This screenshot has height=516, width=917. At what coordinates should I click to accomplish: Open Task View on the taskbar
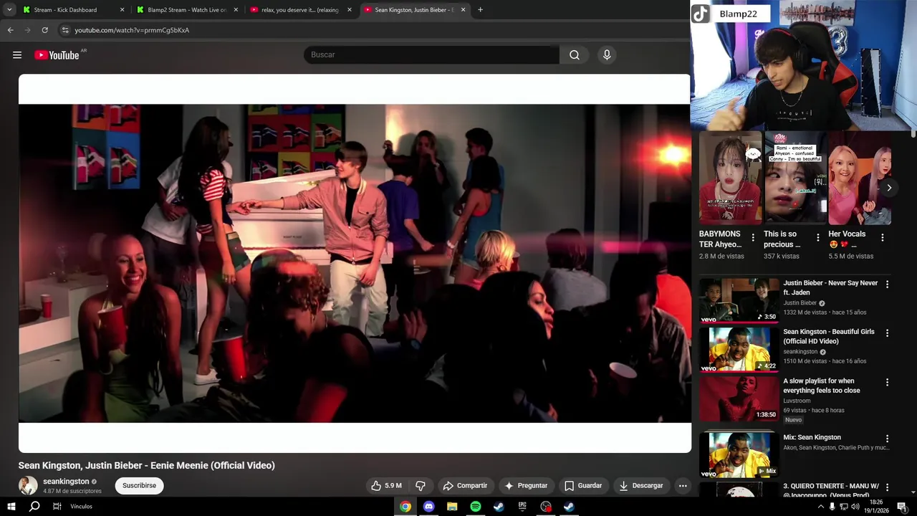(57, 507)
